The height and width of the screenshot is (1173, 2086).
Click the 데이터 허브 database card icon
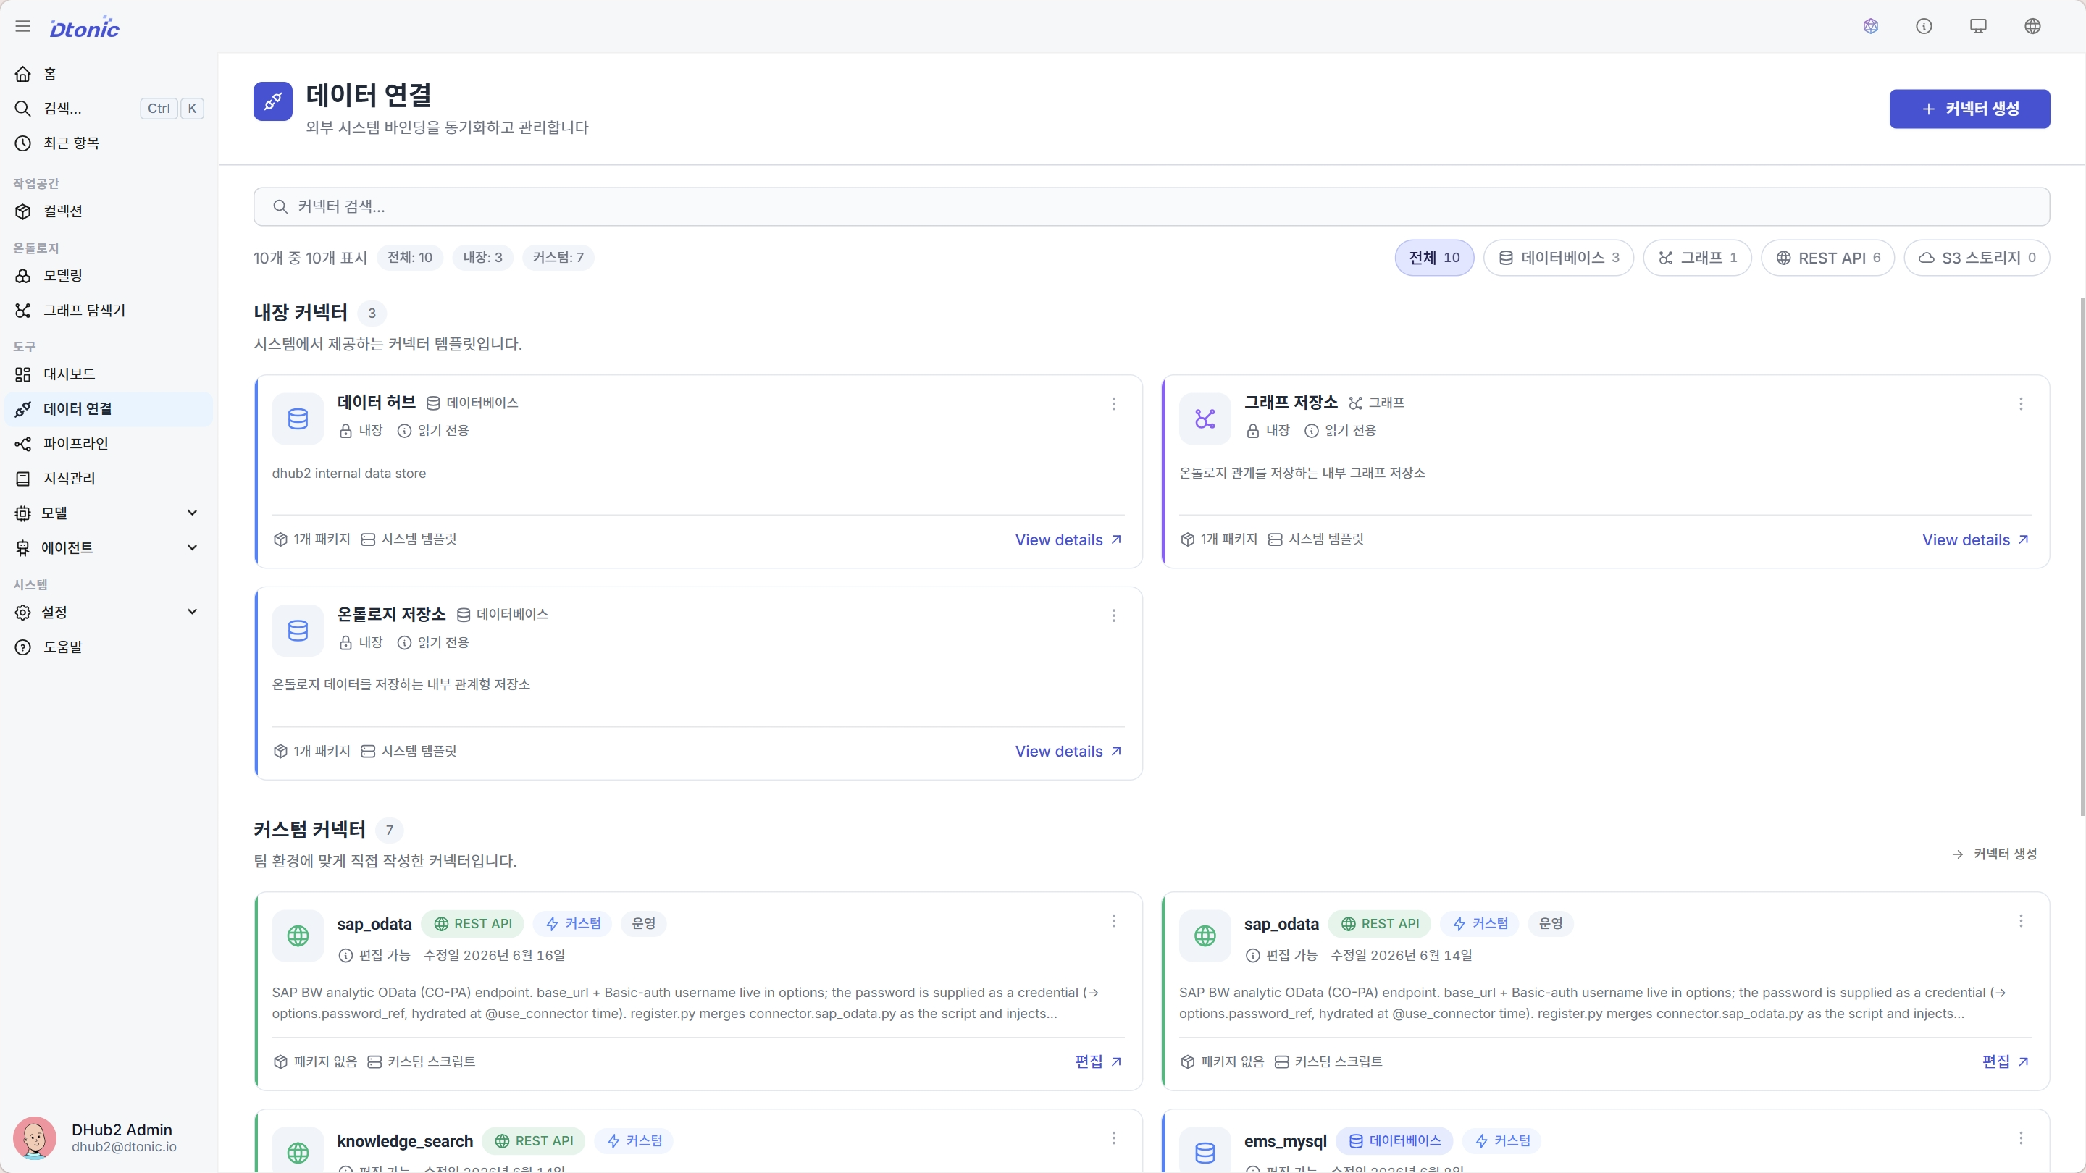coord(298,419)
